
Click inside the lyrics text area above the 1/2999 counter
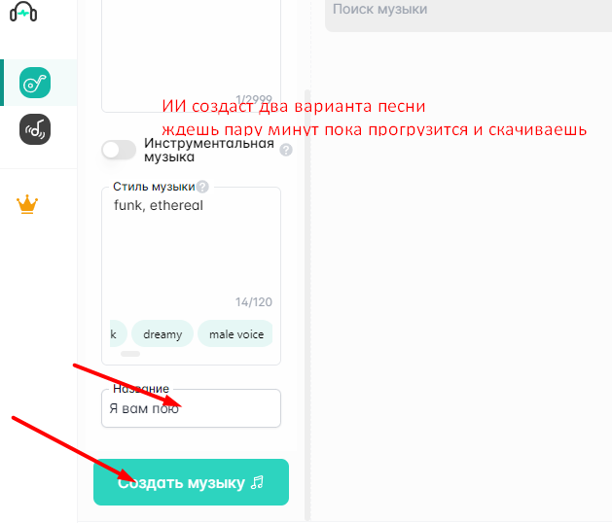(191, 47)
